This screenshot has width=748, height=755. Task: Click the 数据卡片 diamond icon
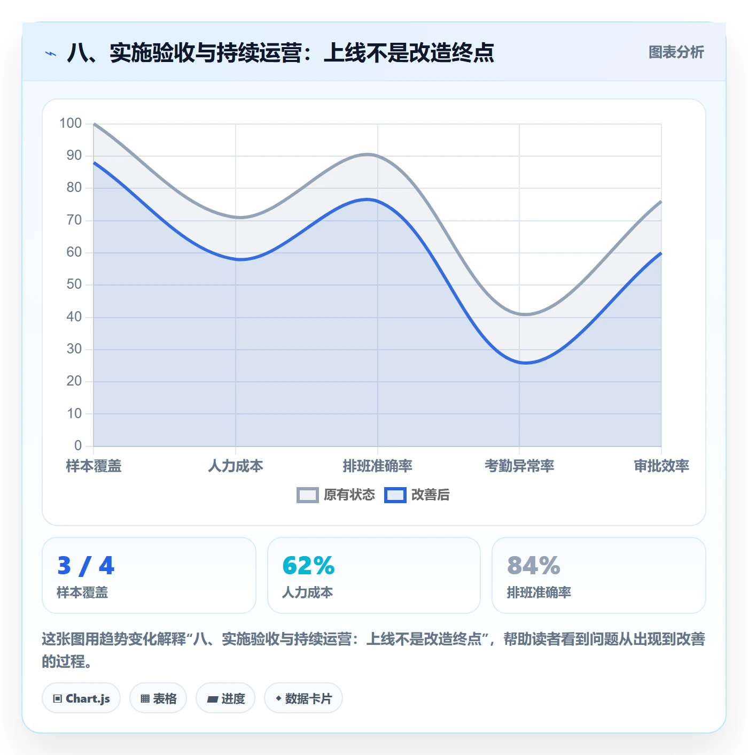click(x=278, y=698)
